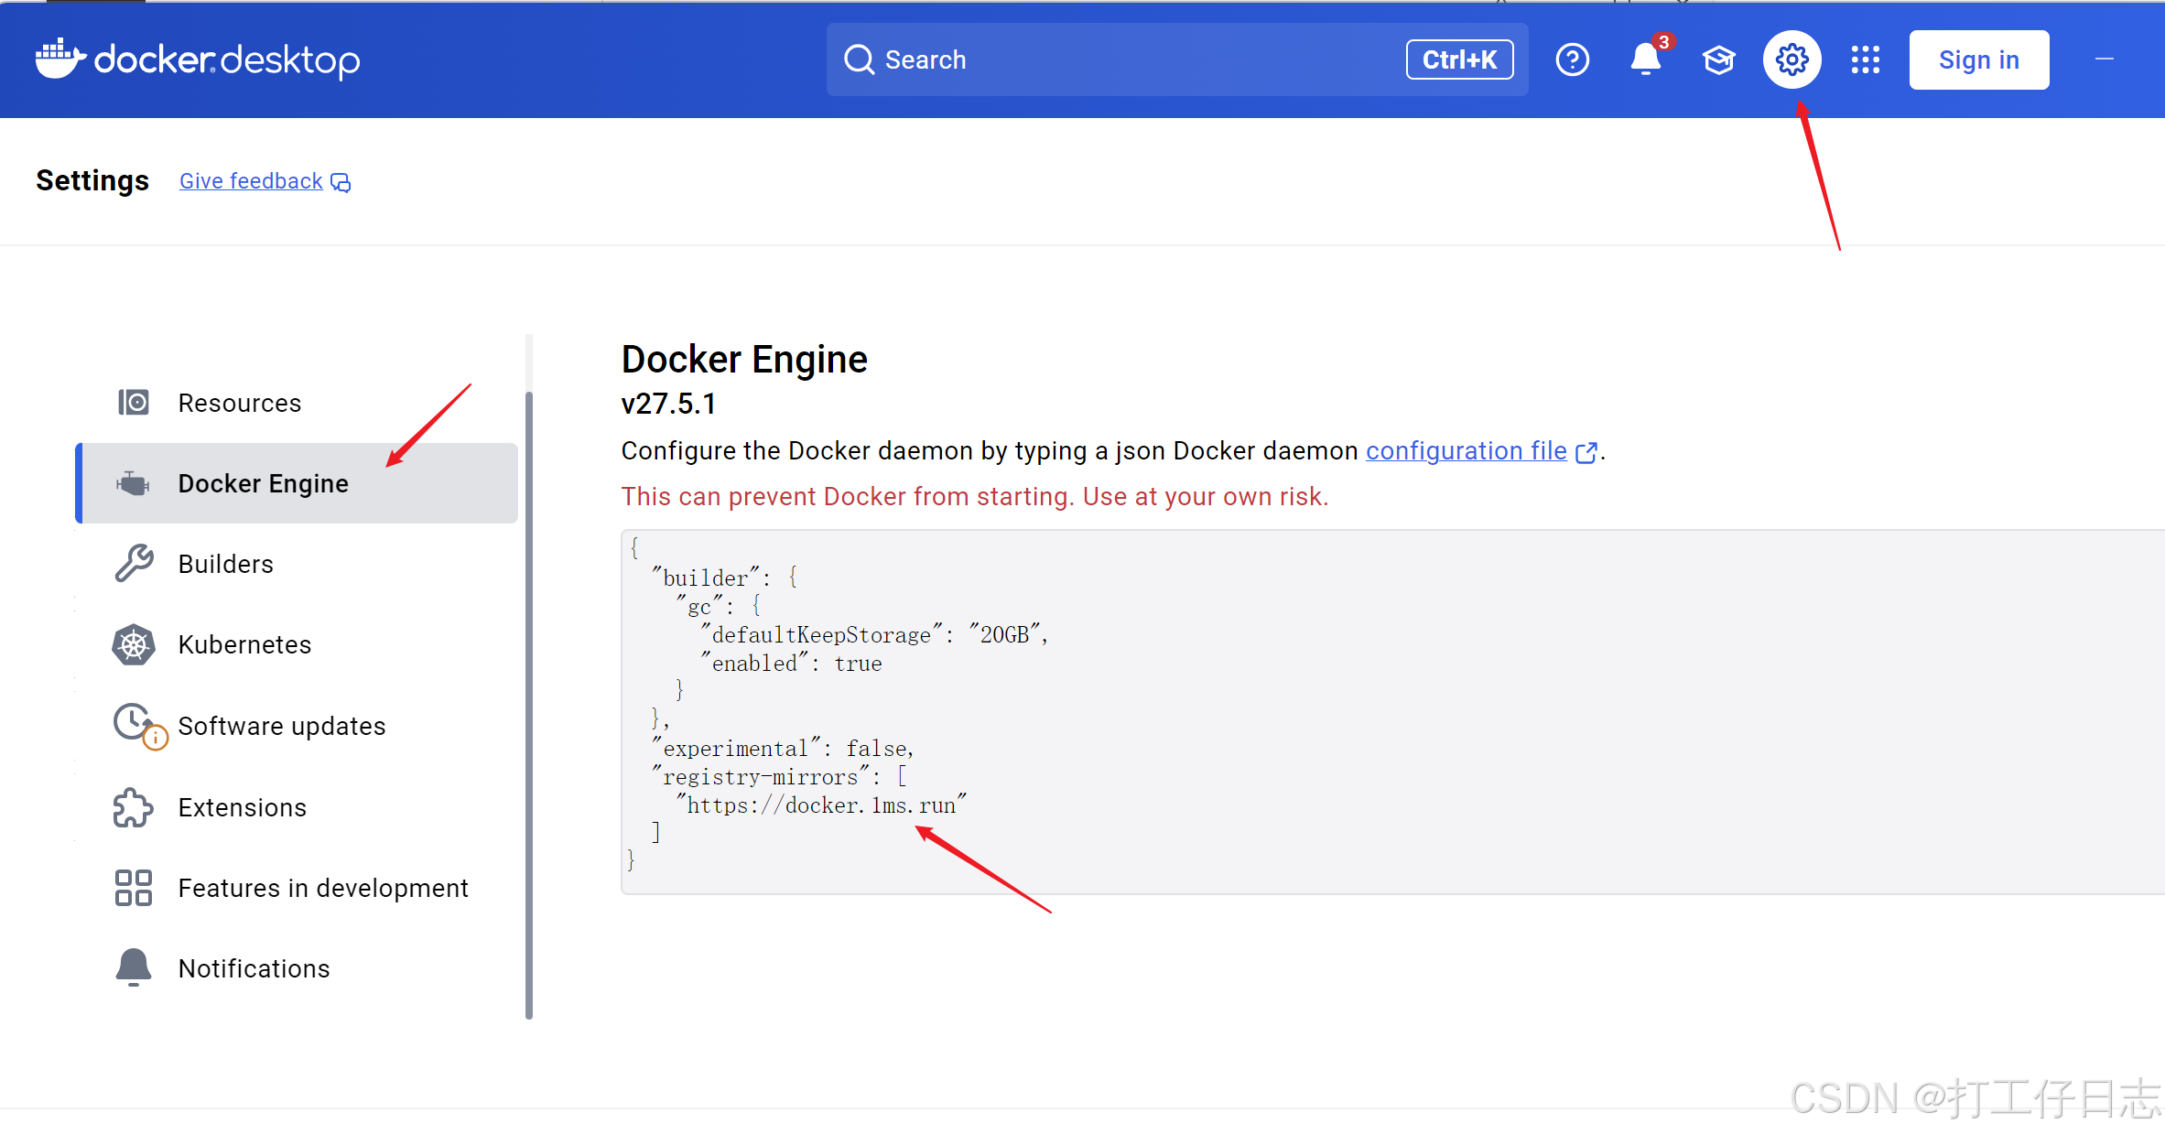Open the Learning center graduation cap icon
This screenshot has height=1134, width=2165.
[x=1718, y=60]
